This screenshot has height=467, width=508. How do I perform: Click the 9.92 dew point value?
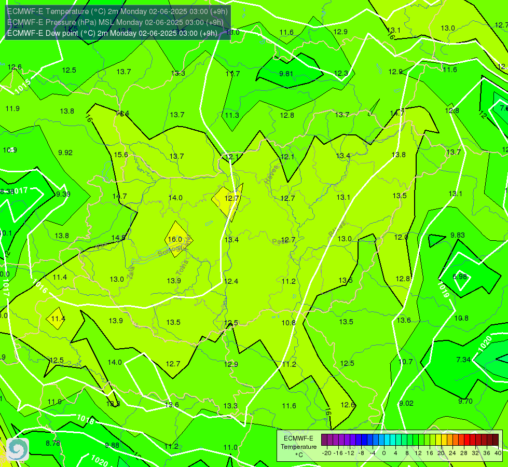[x=65, y=153]
